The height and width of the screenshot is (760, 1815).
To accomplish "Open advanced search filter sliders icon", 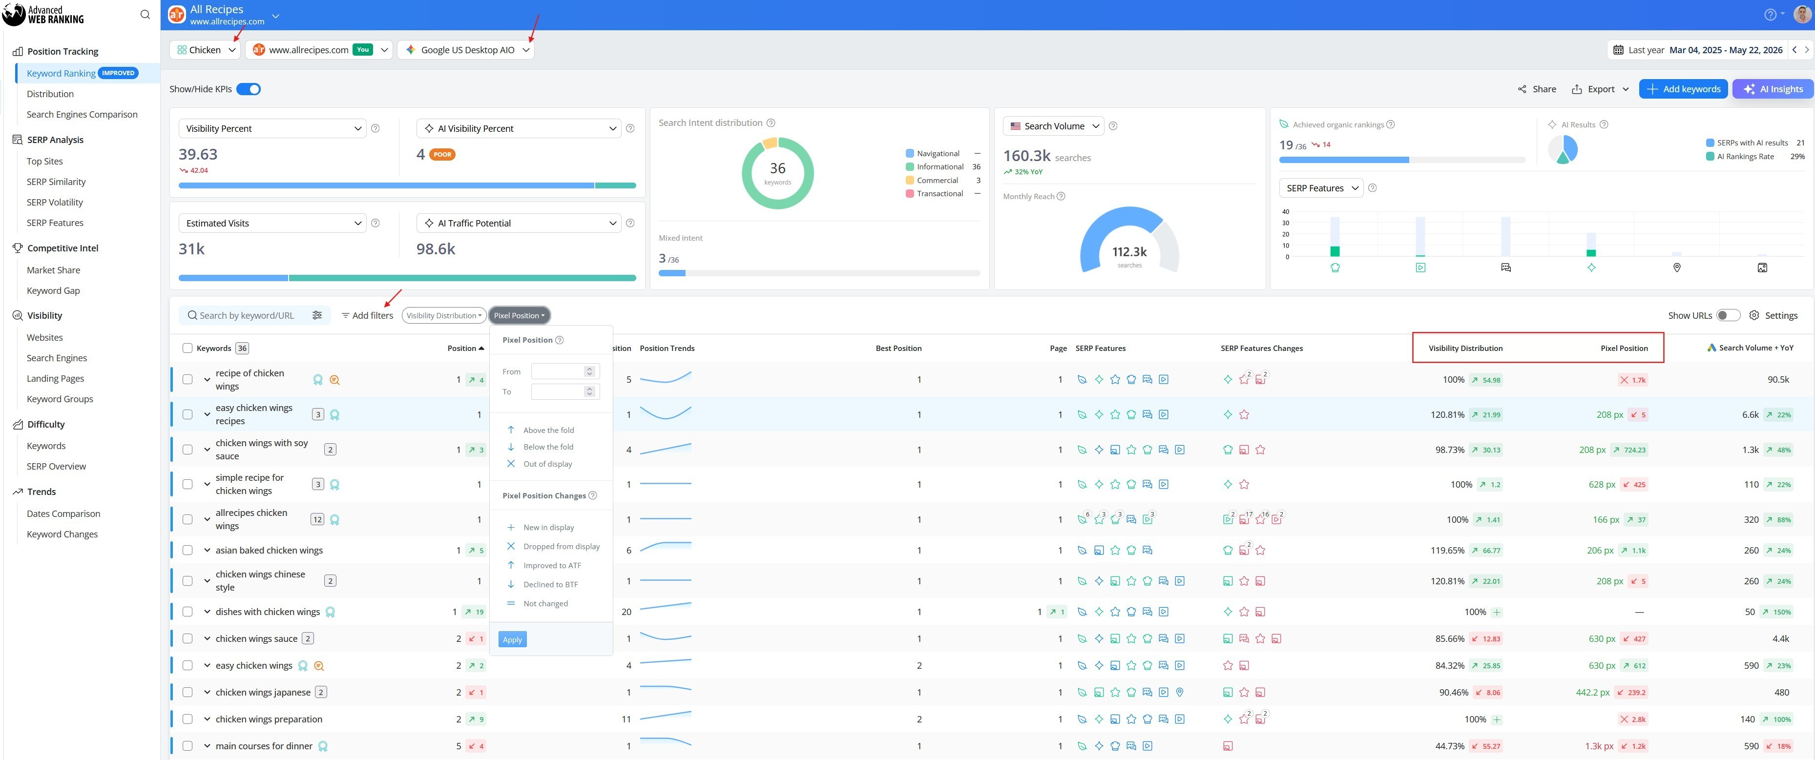I will pyautogui.click(x=317, y=315).
